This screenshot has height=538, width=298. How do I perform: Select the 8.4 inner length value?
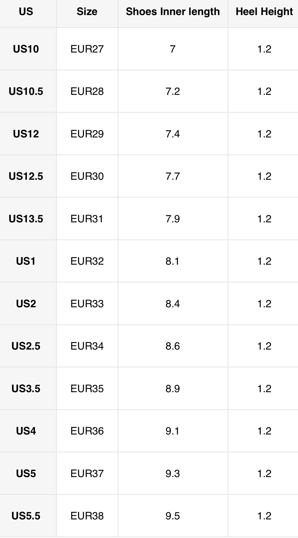pos(173,304)
